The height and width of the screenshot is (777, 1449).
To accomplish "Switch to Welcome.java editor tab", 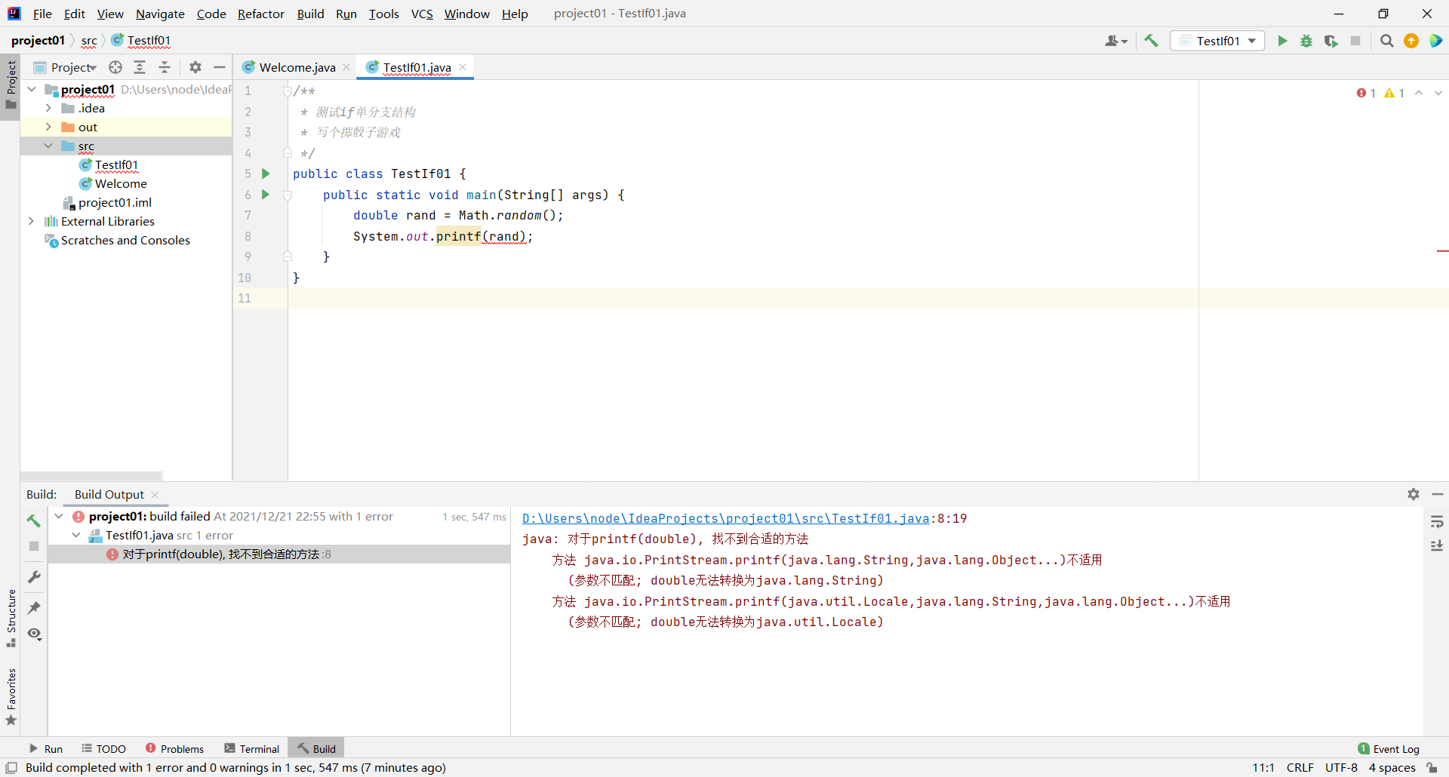I will (297, 67).
